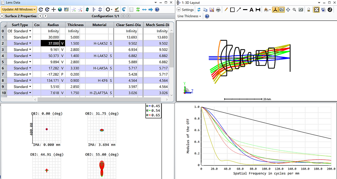
Task: Click the pan move icon in 3D Layout
Action: point(288,10)
